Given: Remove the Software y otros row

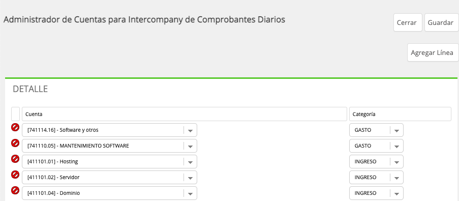Looking at the screenshot, I should (x=15, y=127).
